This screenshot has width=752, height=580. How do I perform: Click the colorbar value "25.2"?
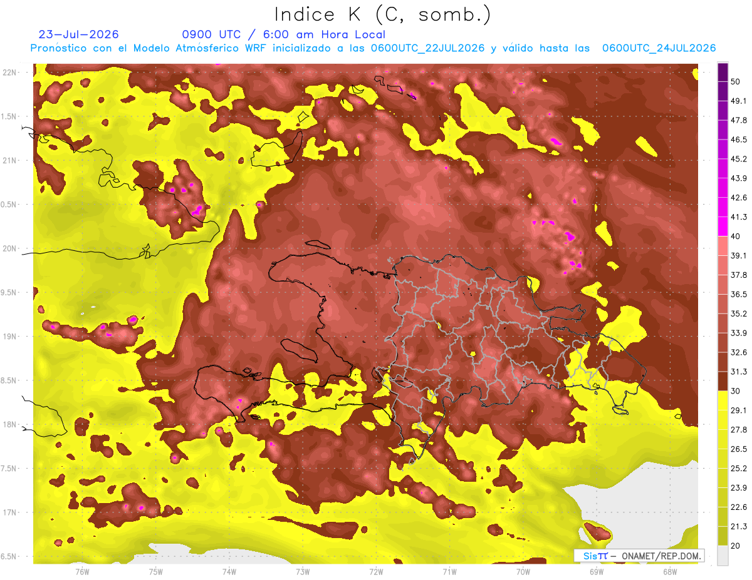coord(739,469)
